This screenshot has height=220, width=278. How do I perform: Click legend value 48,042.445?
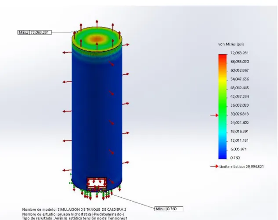tap(239, 88)
